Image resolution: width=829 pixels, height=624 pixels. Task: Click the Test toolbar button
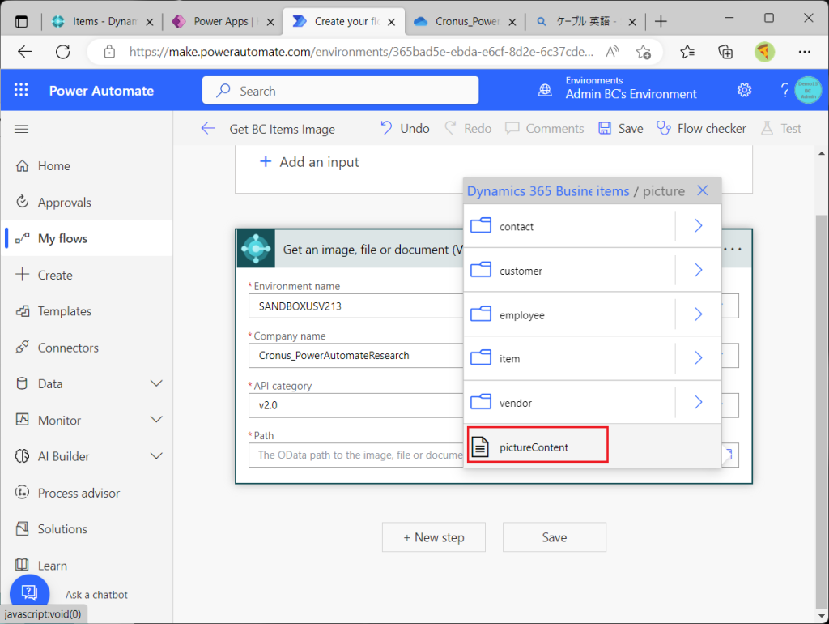click(x=781, y=129)
